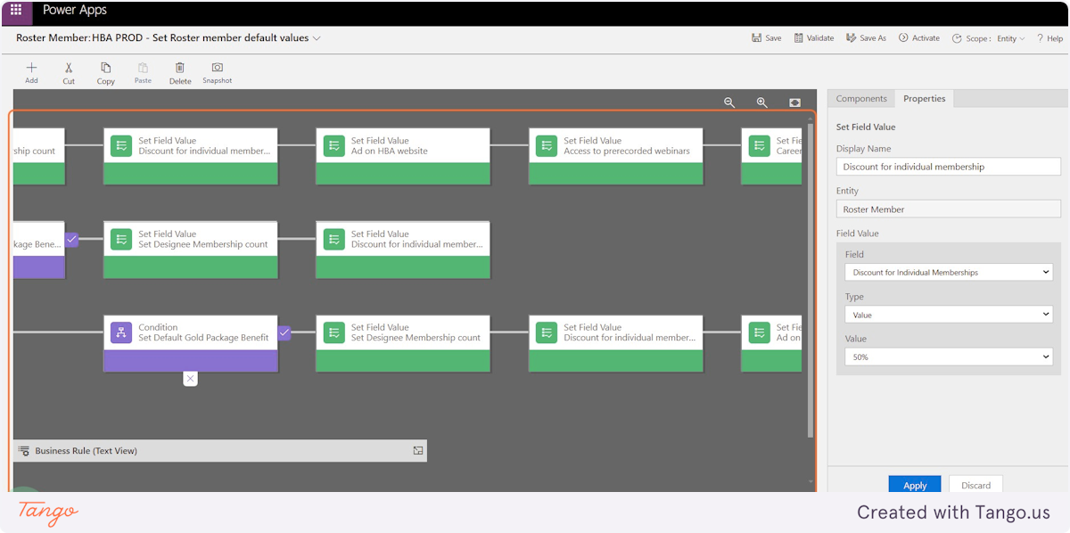1070x533 pixels.
Task: Click the Business Rule Text View list icon
Action: click(x=24, y=451)
